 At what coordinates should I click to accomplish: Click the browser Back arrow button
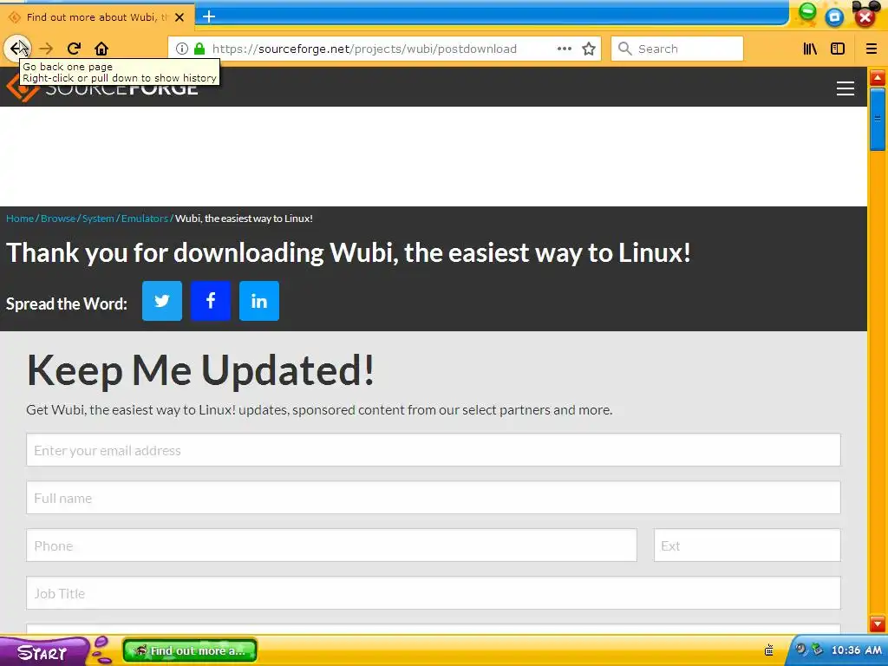tap(17, 49)
